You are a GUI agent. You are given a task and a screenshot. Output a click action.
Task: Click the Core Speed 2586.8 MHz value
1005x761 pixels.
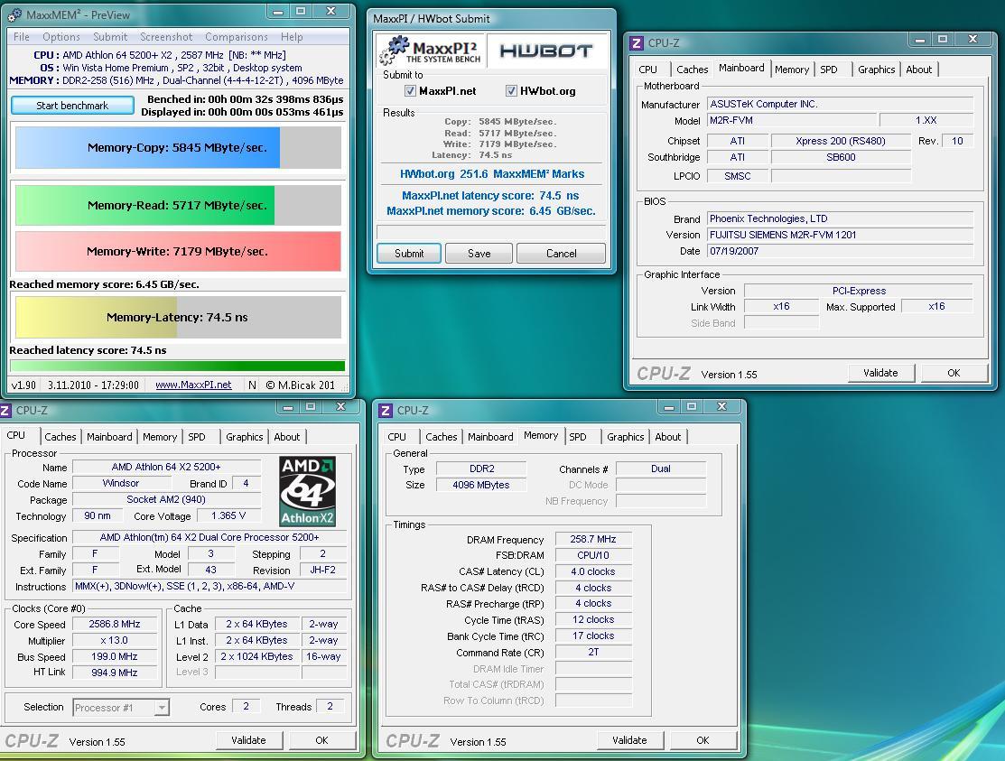tap(115, 624)
